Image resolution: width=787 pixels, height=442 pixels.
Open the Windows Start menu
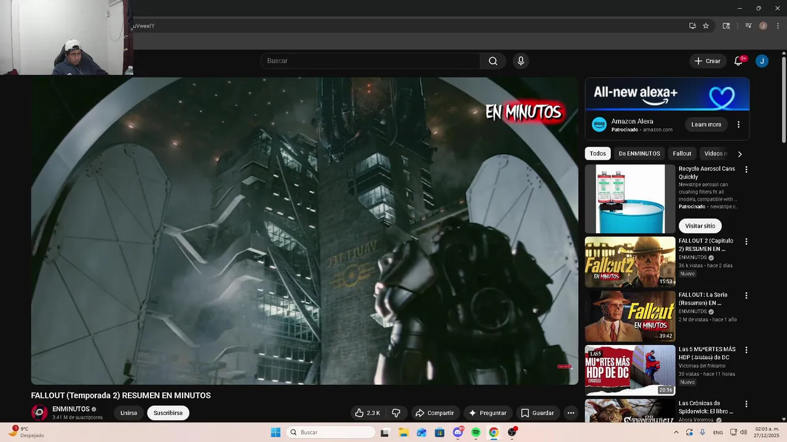coord(275,432)
